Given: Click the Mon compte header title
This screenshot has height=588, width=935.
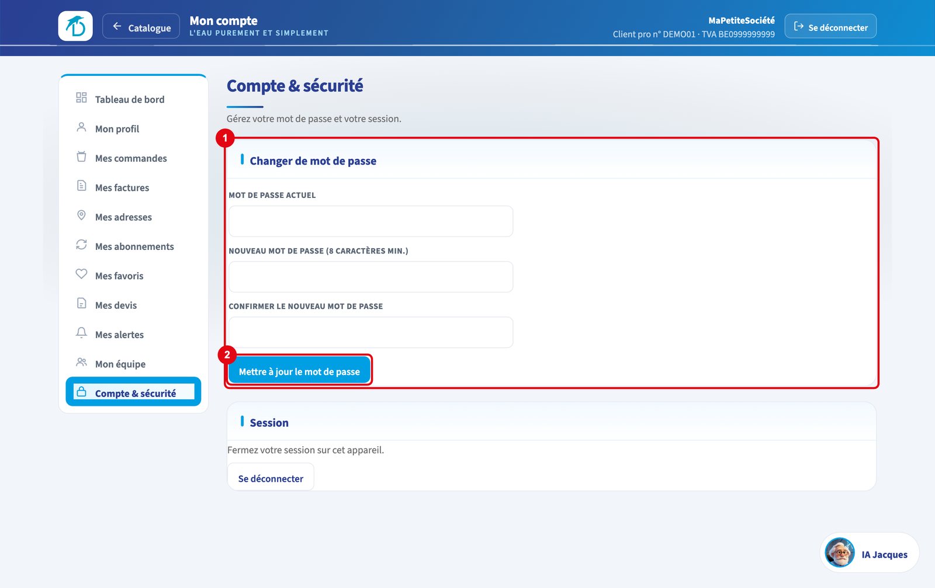Looking at the screenshot, I should [x=223, y=21].
